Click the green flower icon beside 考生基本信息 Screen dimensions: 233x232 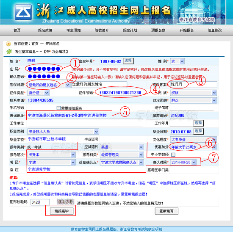coord(9,52)
